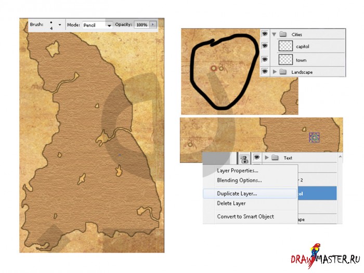This screenshot has width=364, height=273.
Task: Click the DrawMaster.ru logo
Action: pos(325,256)
